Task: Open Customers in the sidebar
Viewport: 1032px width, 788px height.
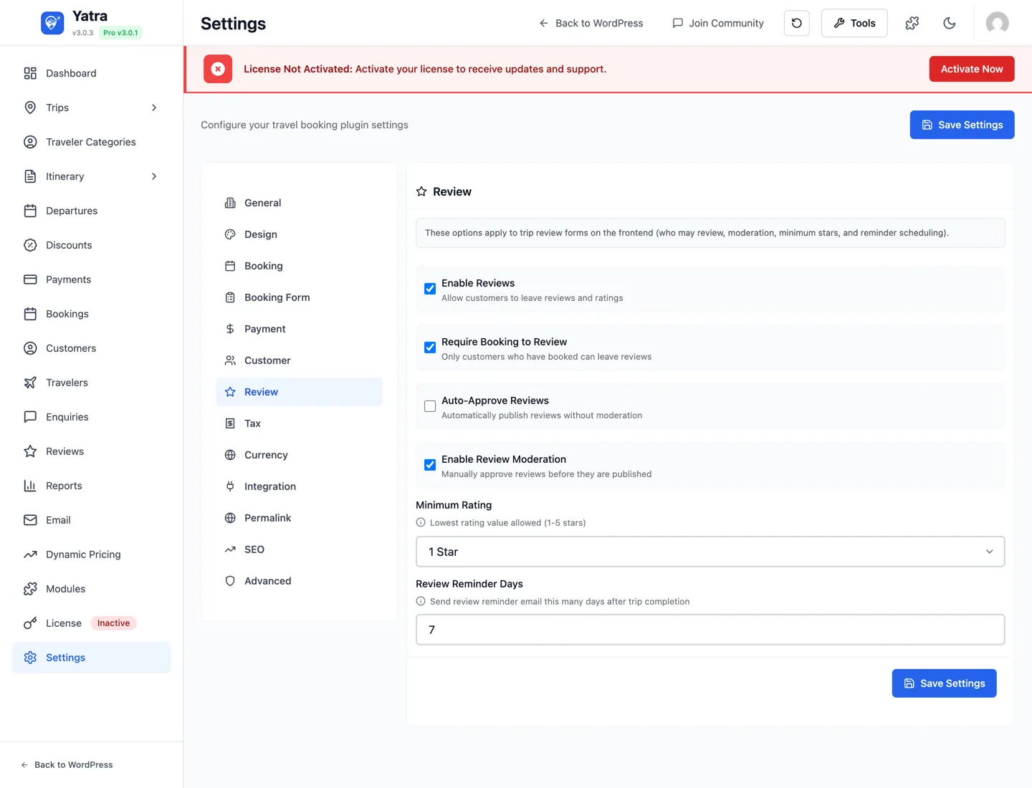Action: (92, 348)
